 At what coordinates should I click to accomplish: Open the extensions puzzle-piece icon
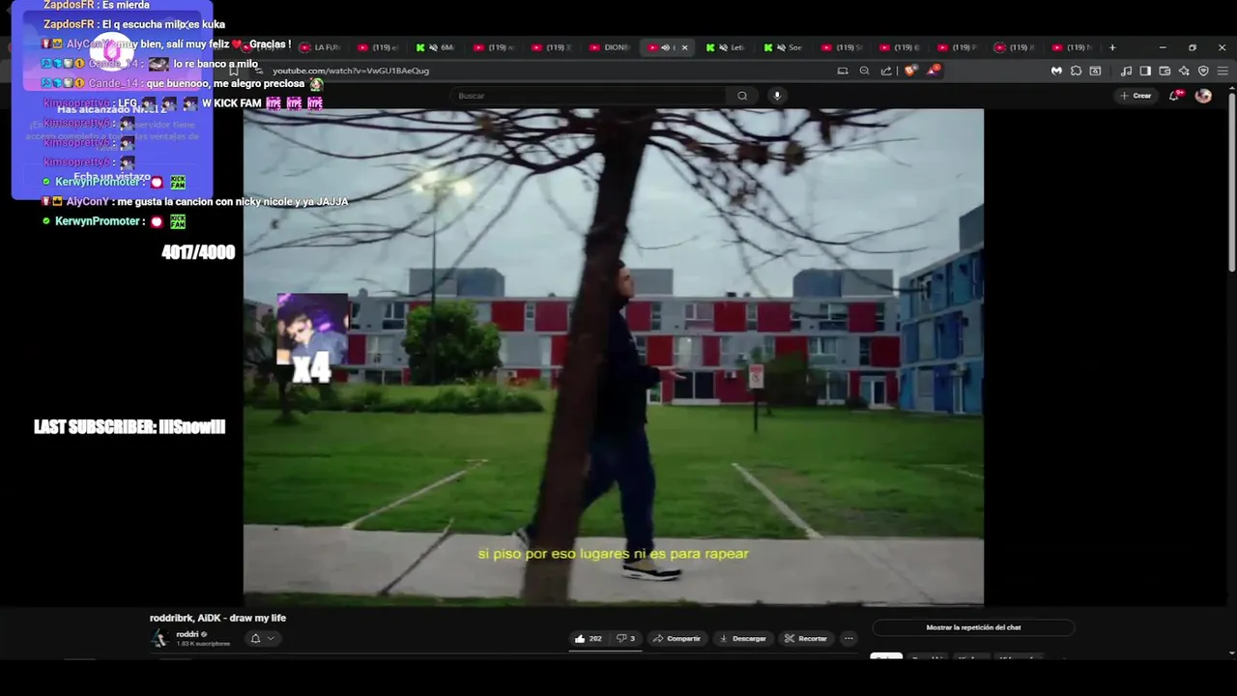click(x=1076, y=71)
